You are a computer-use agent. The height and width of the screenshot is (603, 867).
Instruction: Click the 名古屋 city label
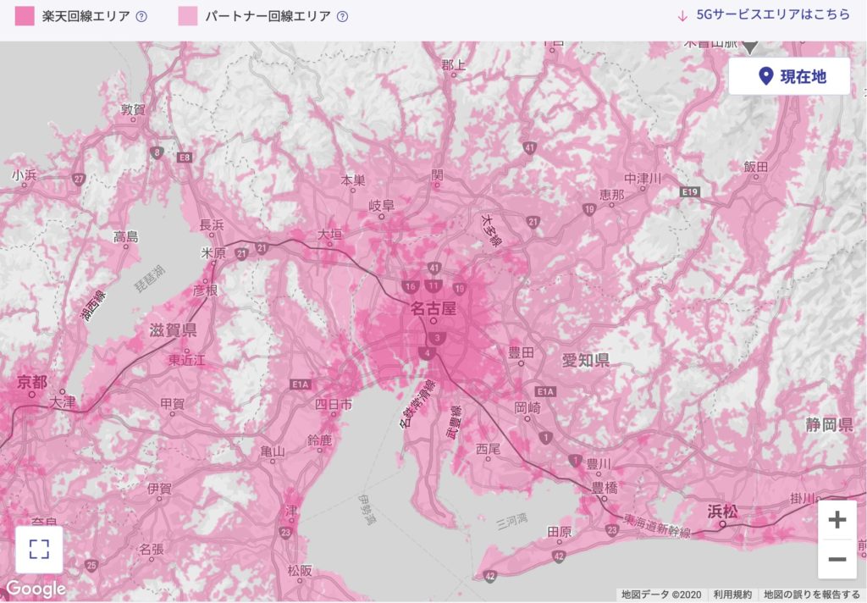[x=433, y=308]
